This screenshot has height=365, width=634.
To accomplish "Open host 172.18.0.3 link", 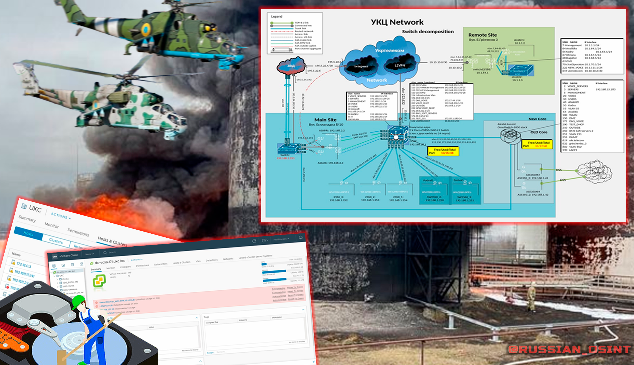I will coord(24,265).
